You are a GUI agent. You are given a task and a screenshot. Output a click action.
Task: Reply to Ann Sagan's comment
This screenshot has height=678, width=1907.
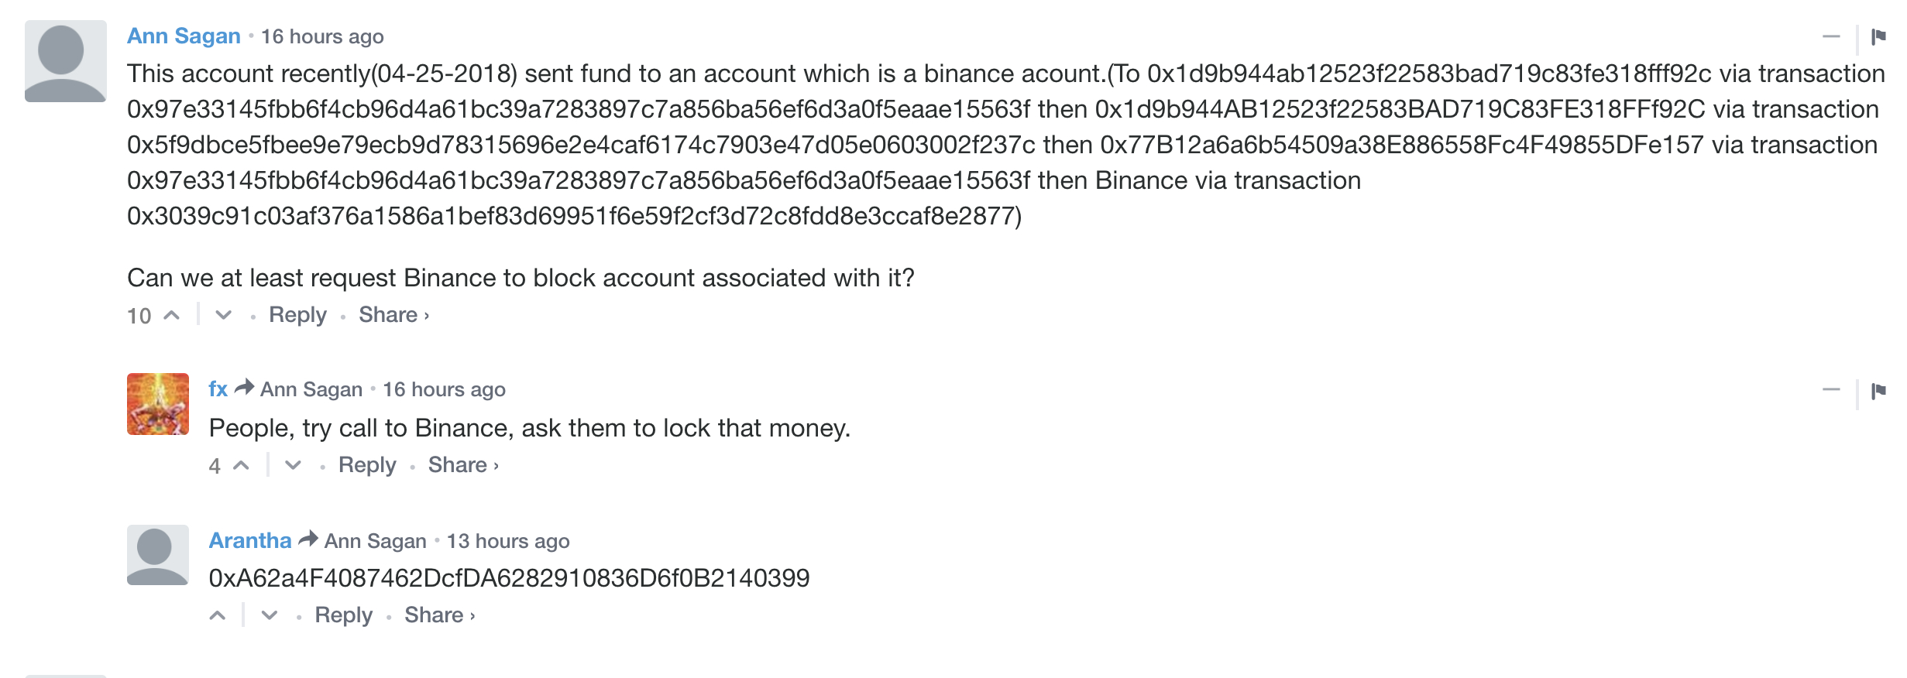pos(297,315)
